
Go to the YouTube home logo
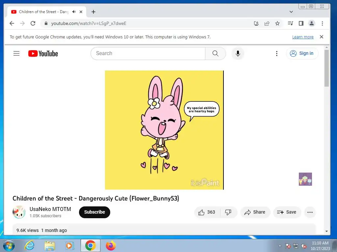pyautogui.click(x=43, y=53)
